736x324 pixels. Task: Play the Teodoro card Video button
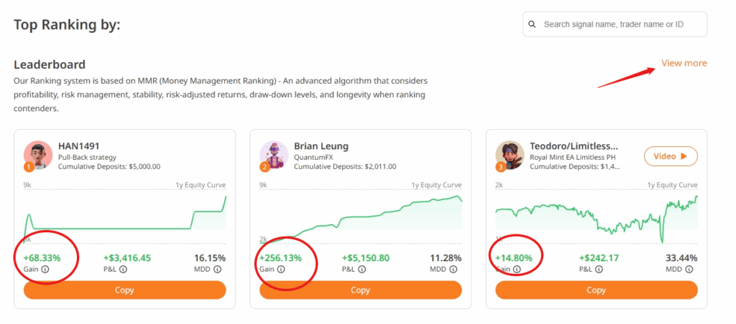pyautogui.click(x=671, y=156)
